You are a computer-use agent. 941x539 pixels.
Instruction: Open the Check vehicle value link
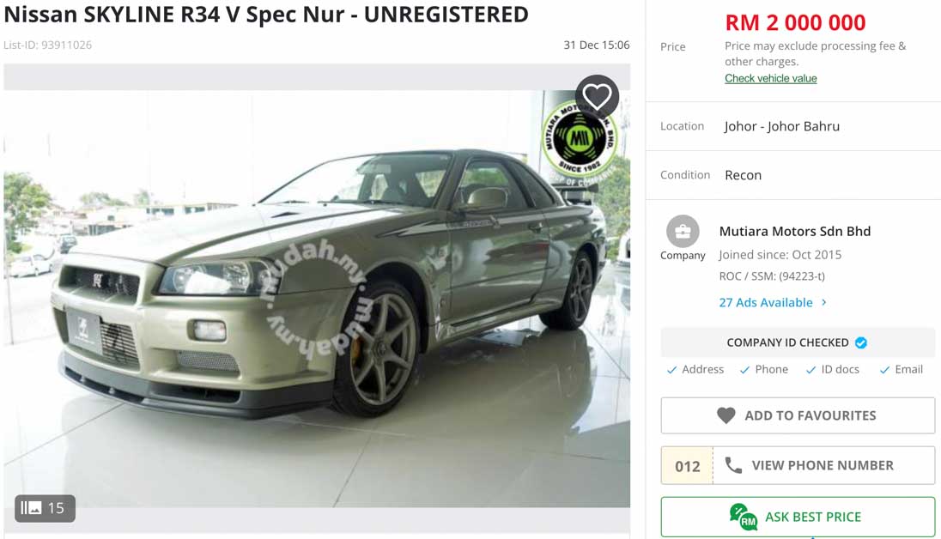[x=770, y=78]
